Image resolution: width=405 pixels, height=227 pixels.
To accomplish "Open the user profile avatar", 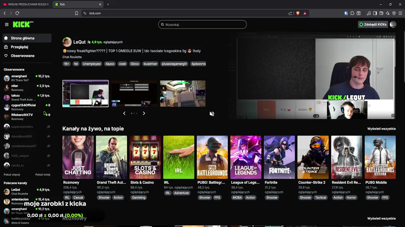I will point(393,24).
